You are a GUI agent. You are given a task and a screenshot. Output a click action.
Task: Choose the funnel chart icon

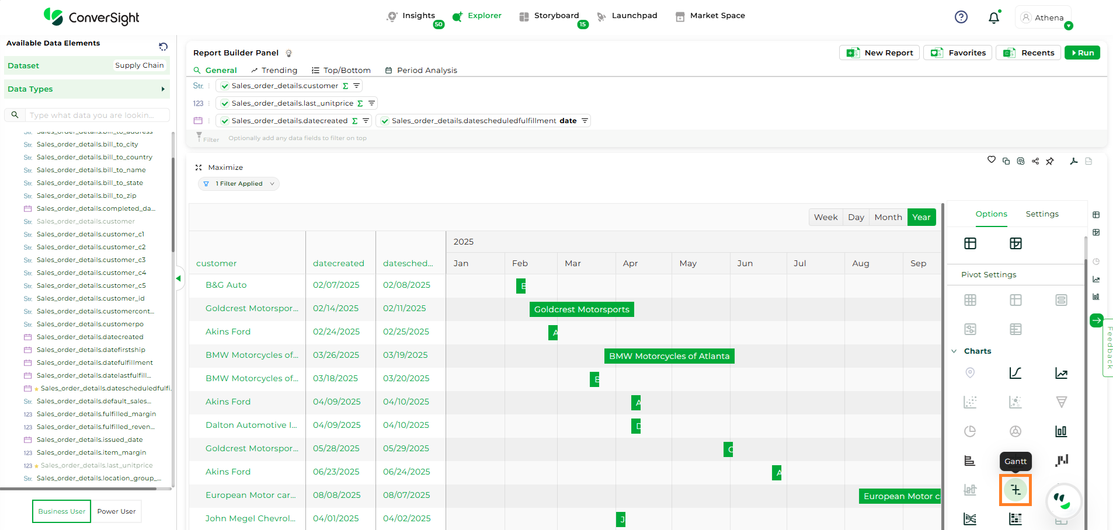click(1061, 402)
